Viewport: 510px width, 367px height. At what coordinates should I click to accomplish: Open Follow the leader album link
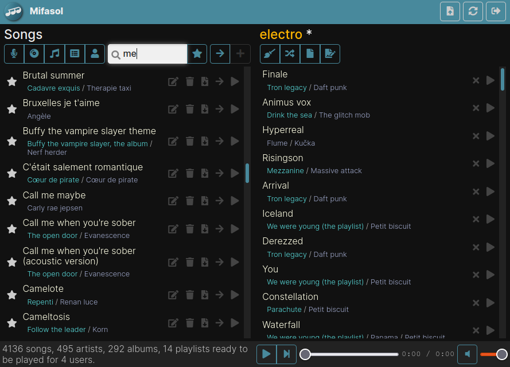(56, 330)
